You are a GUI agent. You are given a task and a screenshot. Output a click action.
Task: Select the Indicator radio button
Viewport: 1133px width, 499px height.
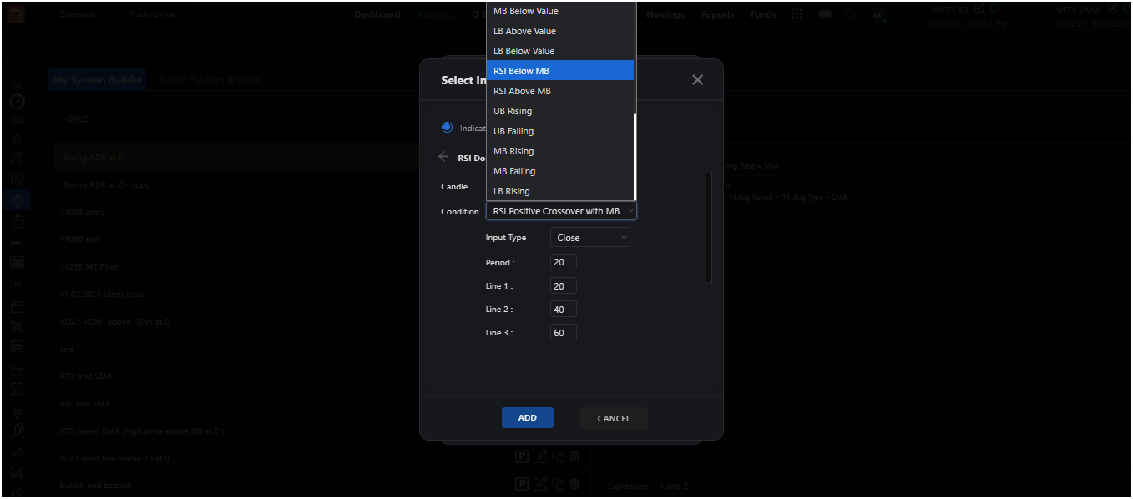(x=447, y=128)
